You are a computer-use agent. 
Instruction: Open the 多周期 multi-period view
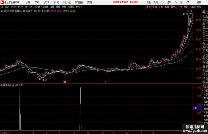click(71, 7)
